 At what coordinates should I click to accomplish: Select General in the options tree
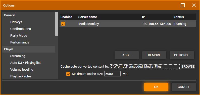pos(29,15)
